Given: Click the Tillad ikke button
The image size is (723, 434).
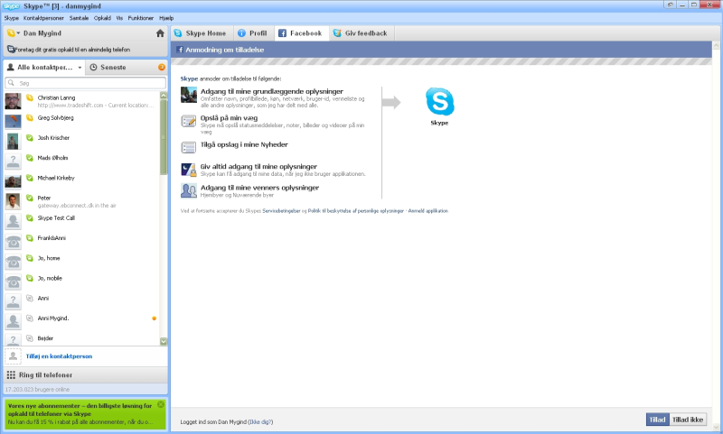Looking at the screenshot, I should coord(688,420).
